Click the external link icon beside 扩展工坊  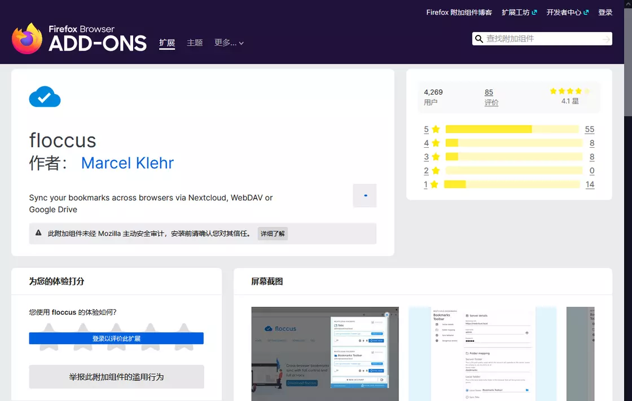534,12
